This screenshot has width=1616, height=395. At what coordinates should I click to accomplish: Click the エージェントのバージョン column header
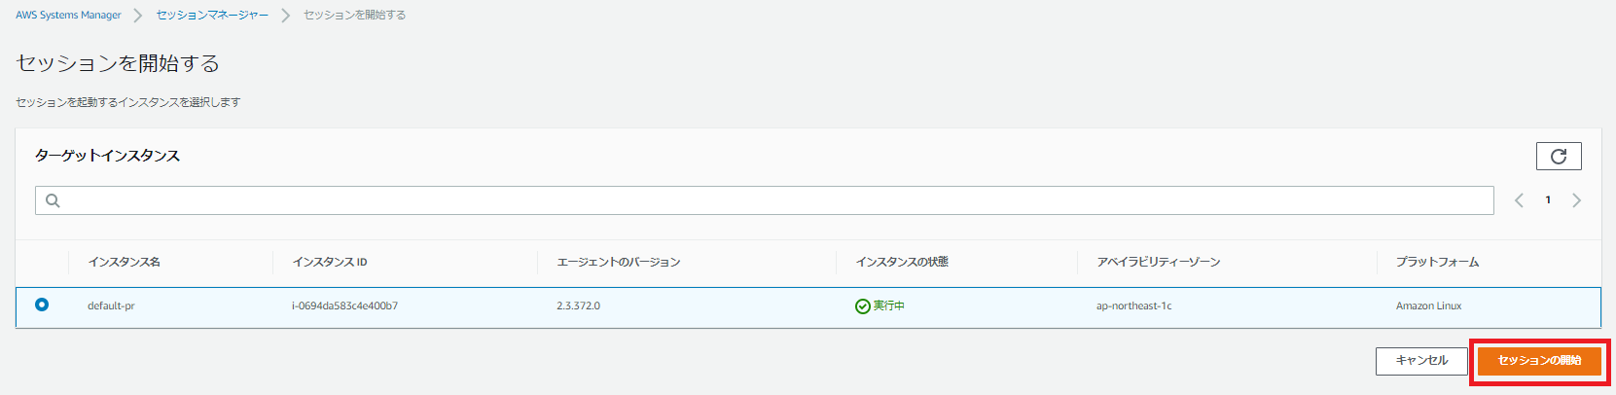point(618,262)
